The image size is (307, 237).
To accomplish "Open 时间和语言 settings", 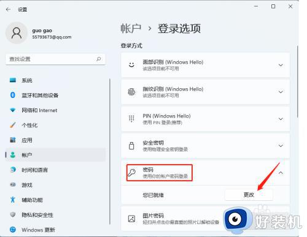I will [55, 170].
